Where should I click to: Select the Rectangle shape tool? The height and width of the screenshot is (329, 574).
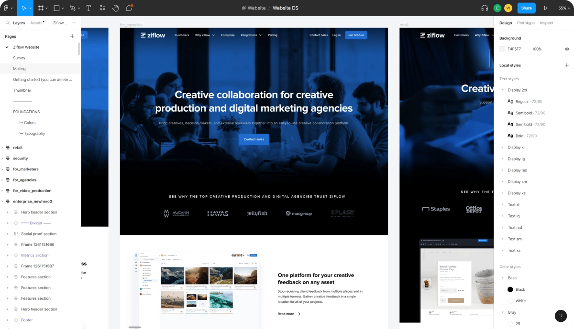(x=56, y=8)
